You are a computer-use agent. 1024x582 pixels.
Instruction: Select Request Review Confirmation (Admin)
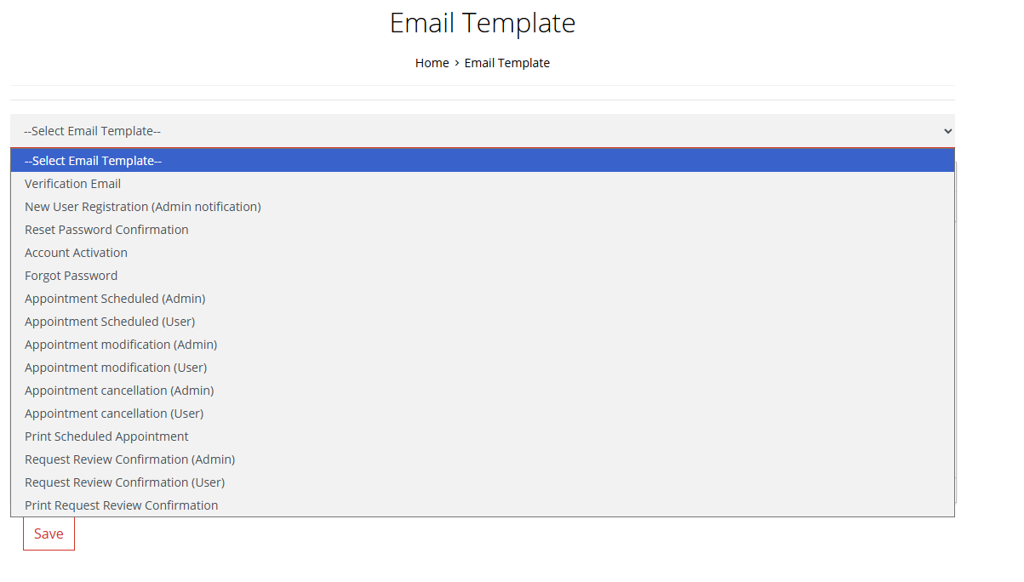point(129,459)
